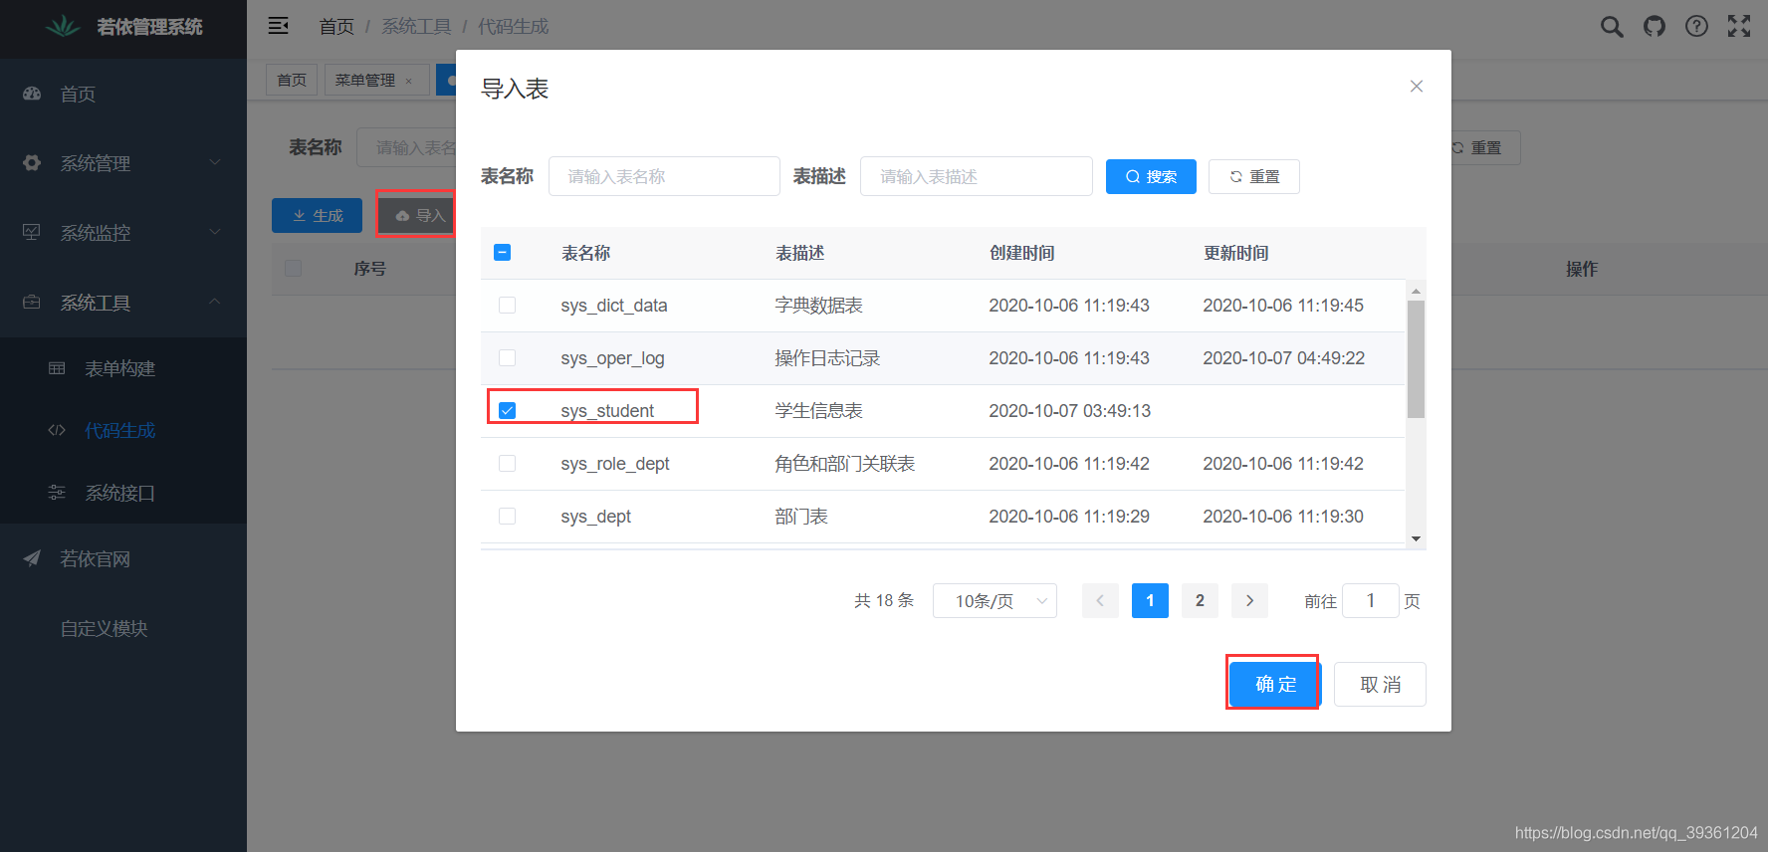Open 表单构建 submenu item
Screen dimensions: 1768x852
(123, 368)
